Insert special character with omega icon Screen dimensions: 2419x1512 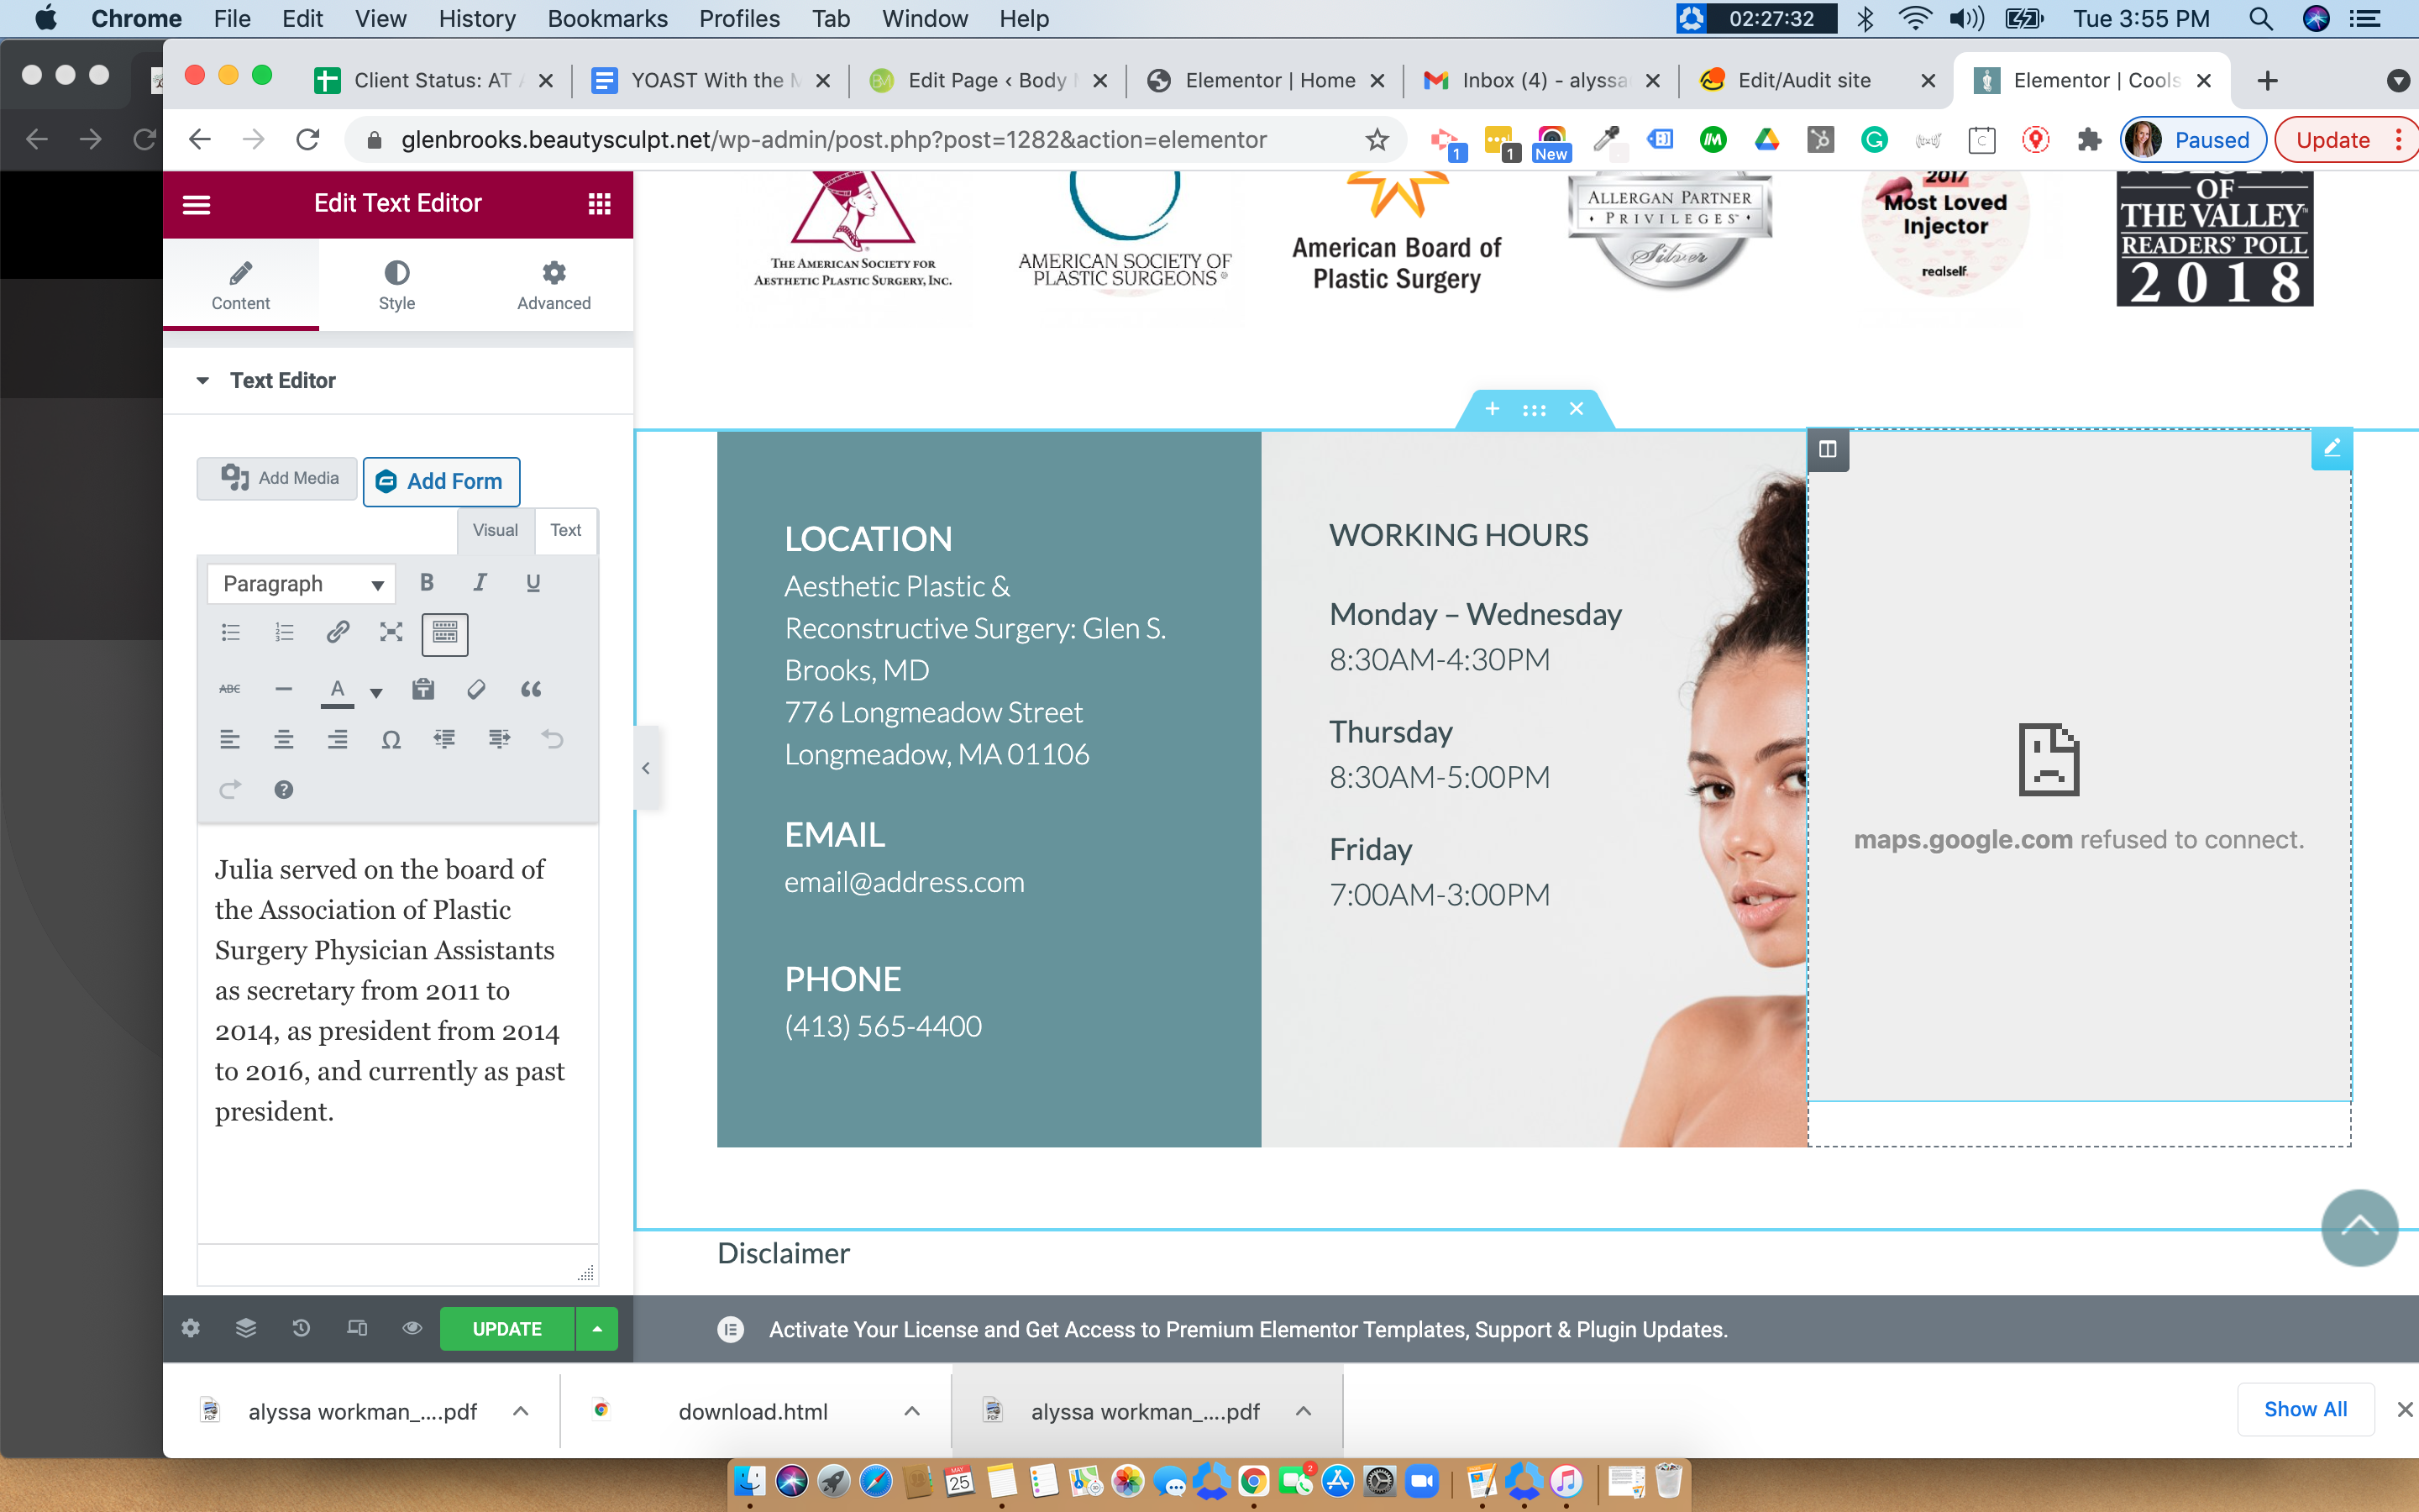(x=391, y=740)
